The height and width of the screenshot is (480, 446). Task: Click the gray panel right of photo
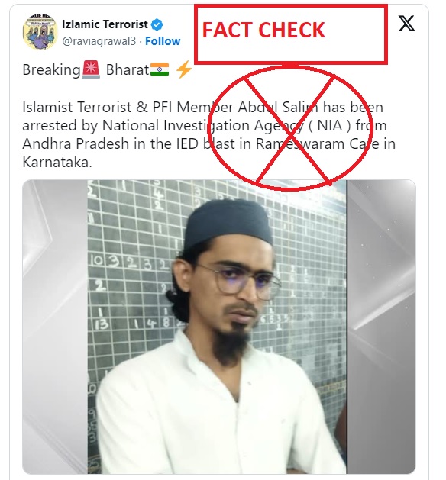(x=381, y=327)
